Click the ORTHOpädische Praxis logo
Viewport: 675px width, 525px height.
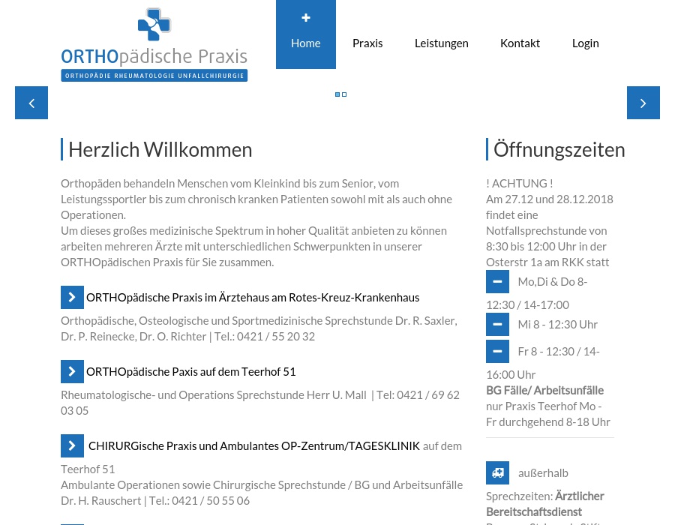pos(154,44)
